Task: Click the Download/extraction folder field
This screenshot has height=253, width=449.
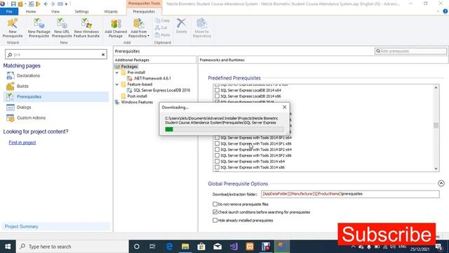Action: click(350, 194)
